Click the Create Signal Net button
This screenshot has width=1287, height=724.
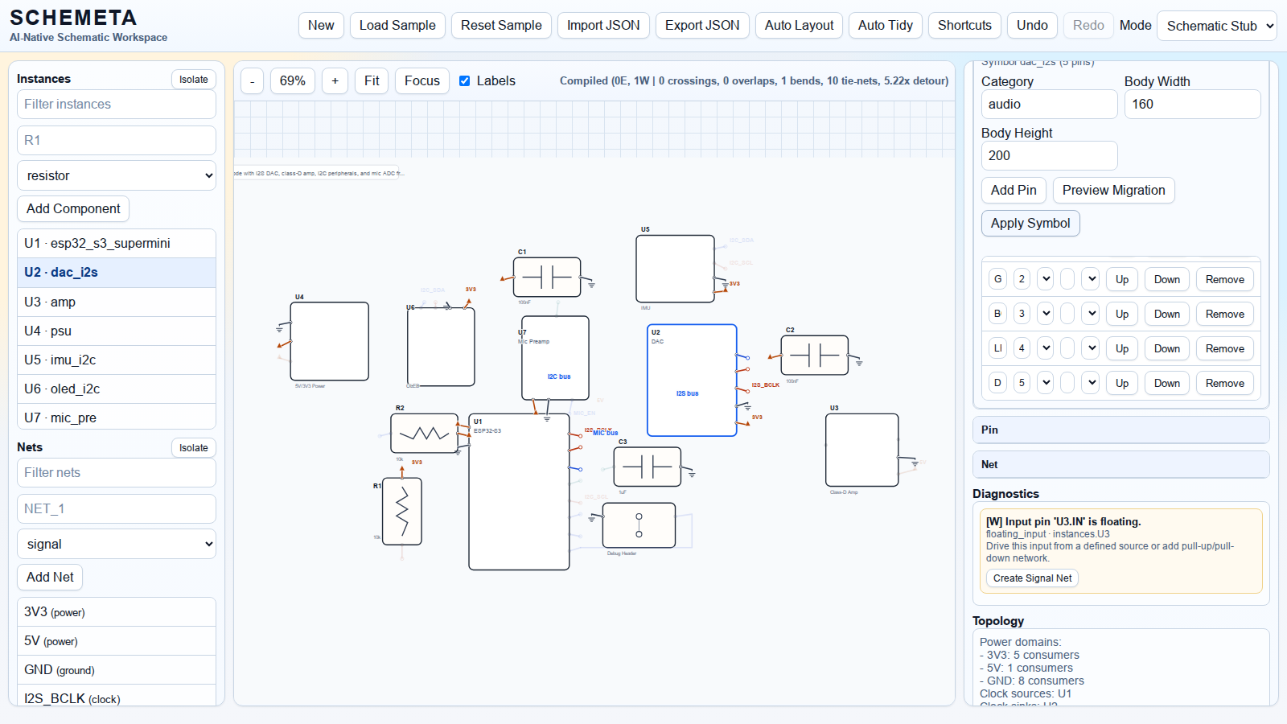[1032, 578]
